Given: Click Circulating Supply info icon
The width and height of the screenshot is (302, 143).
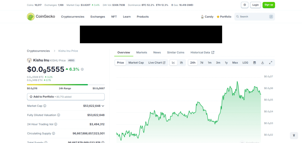Looking at the screenshot, I should (x=54, y=133).
